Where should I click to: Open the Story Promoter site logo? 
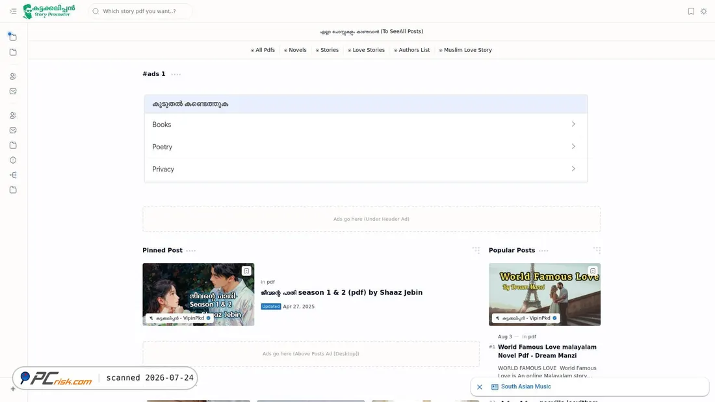point(49,11)
